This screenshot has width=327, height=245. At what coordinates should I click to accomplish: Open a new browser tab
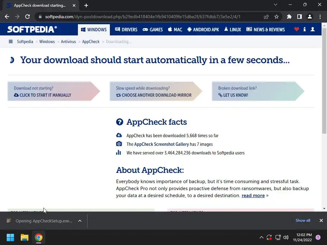click(x=86, y=5)
